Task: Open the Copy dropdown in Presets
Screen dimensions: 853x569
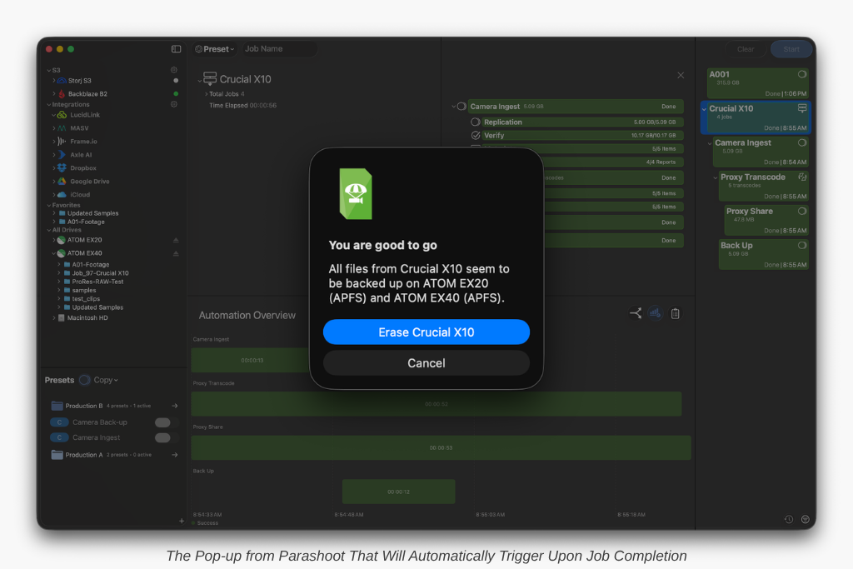Action: [x=106, y=380]
